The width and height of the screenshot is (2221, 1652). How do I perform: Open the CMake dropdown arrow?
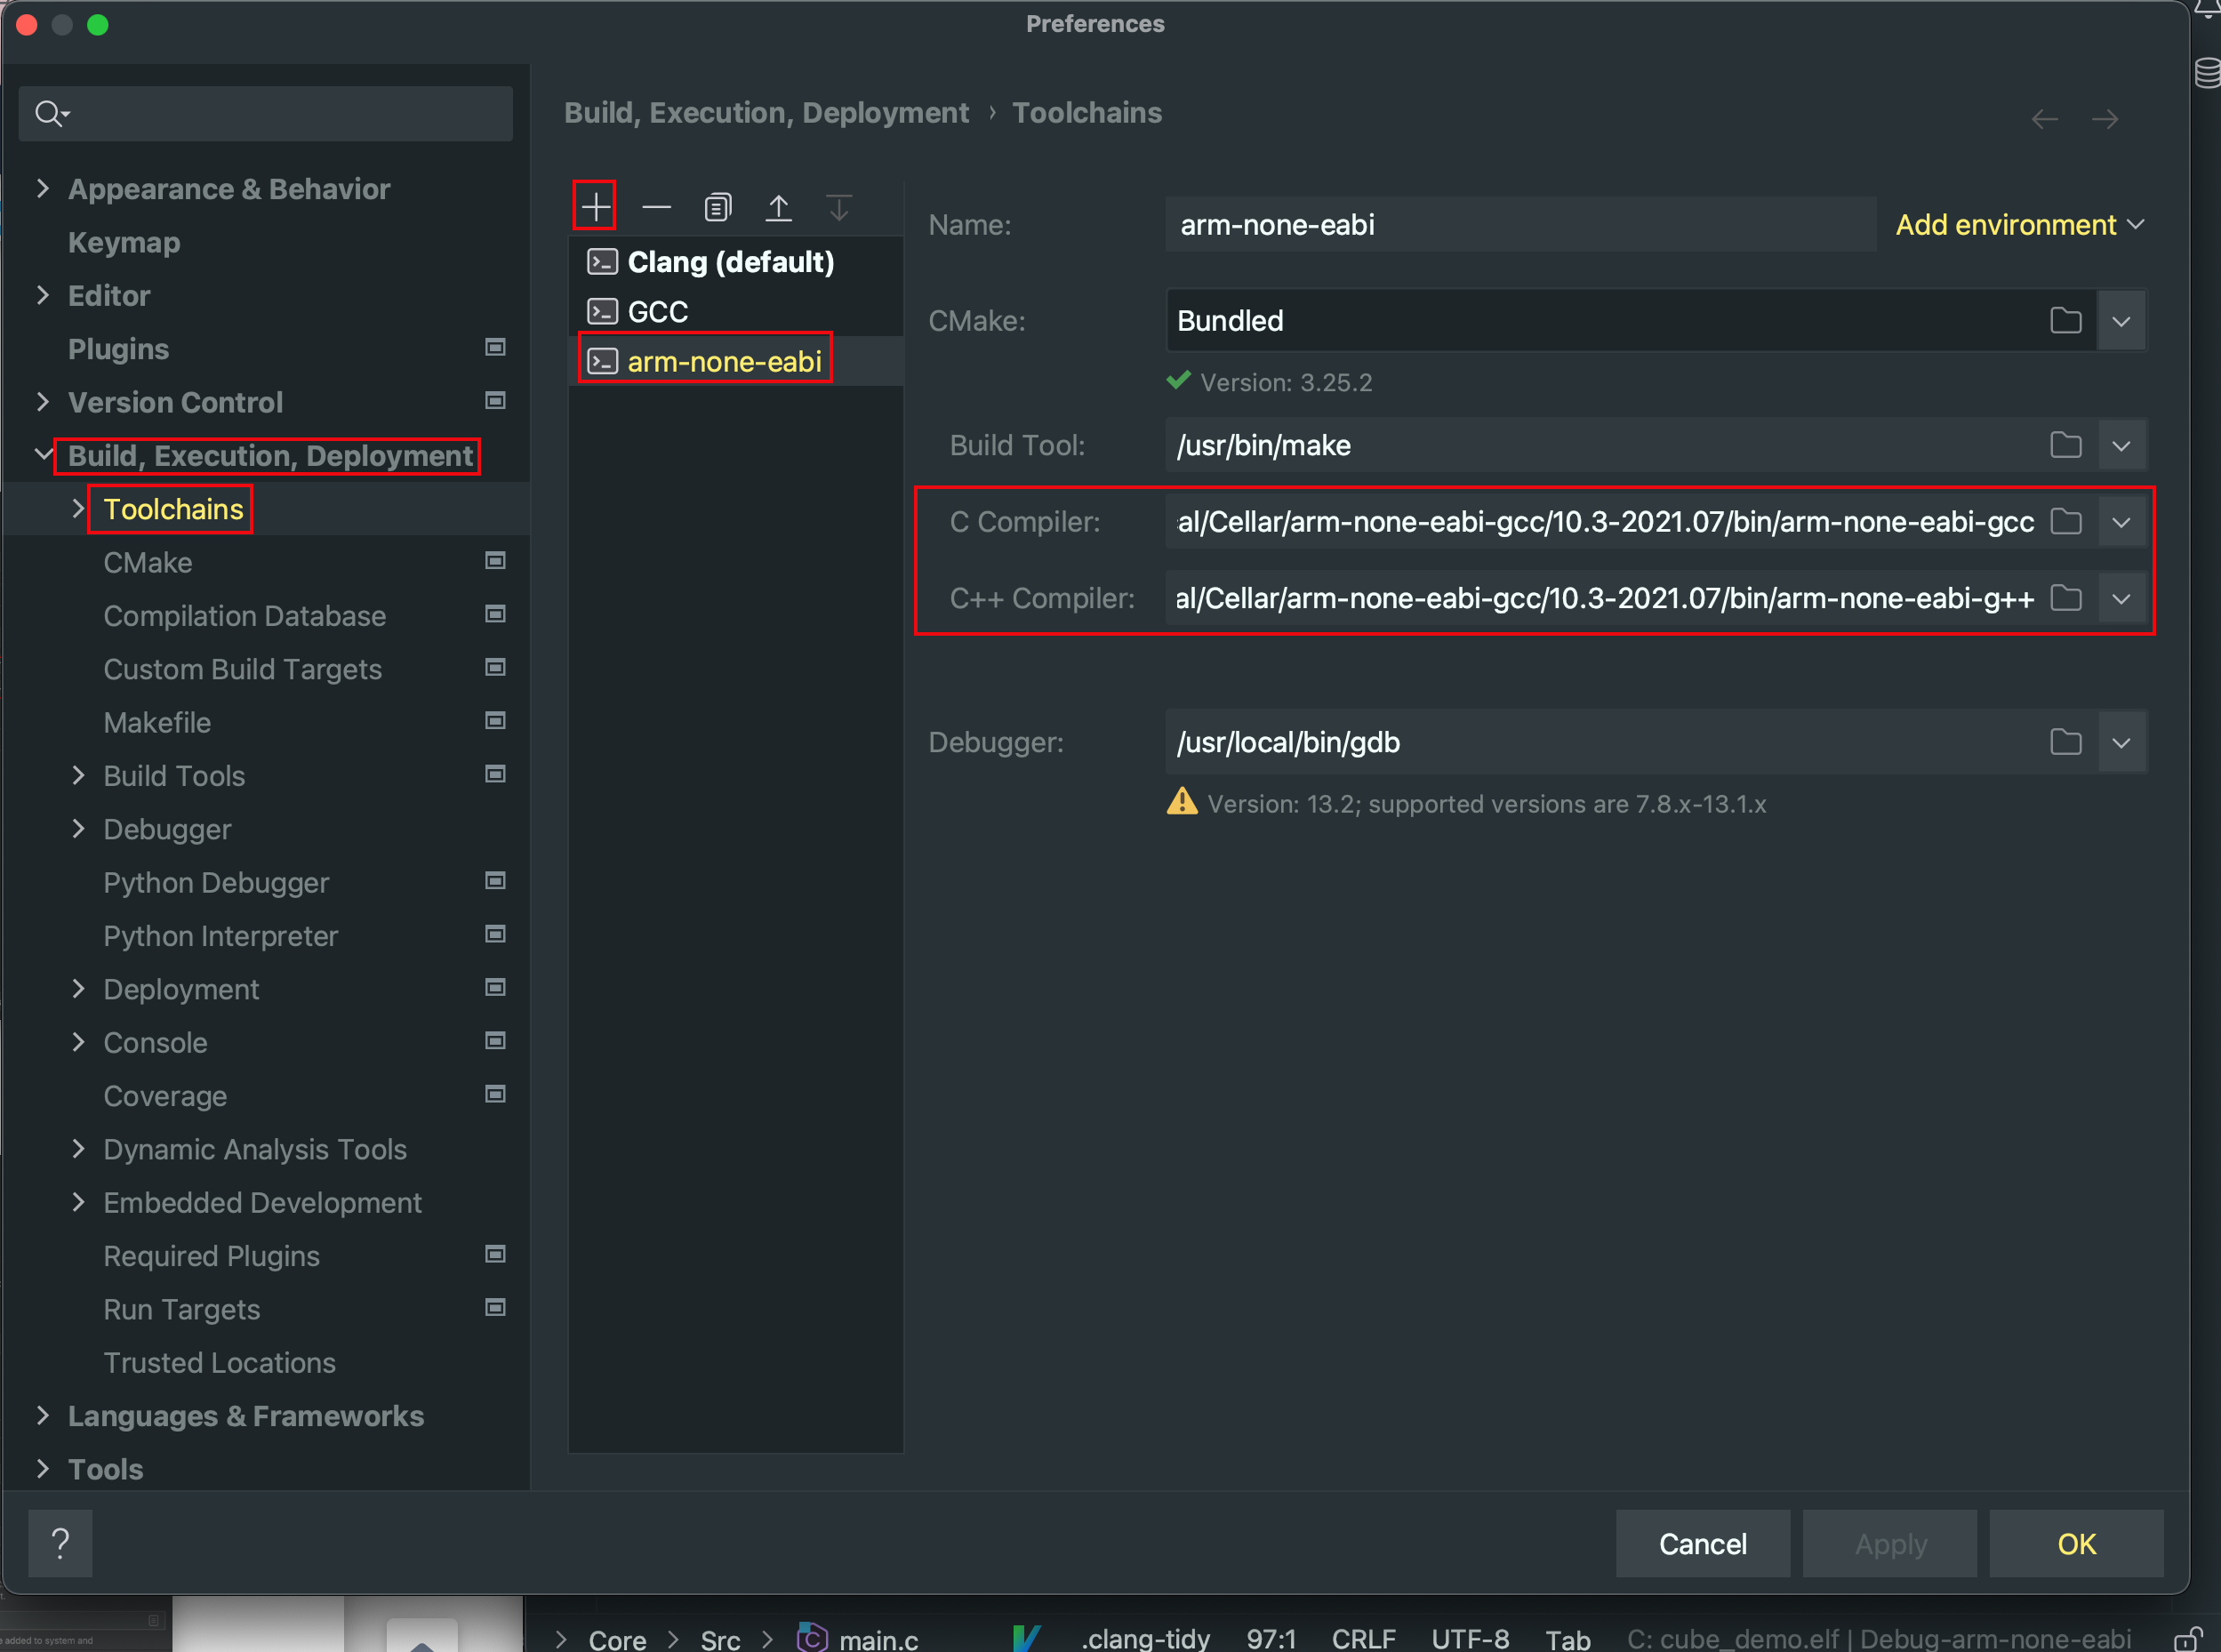(x=2121, y=321)
